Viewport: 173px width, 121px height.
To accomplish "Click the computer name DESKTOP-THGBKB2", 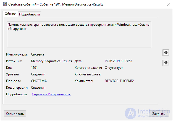I will tap(119, 81).
